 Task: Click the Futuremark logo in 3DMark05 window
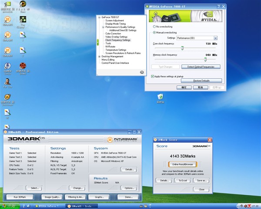click(123, 140)
